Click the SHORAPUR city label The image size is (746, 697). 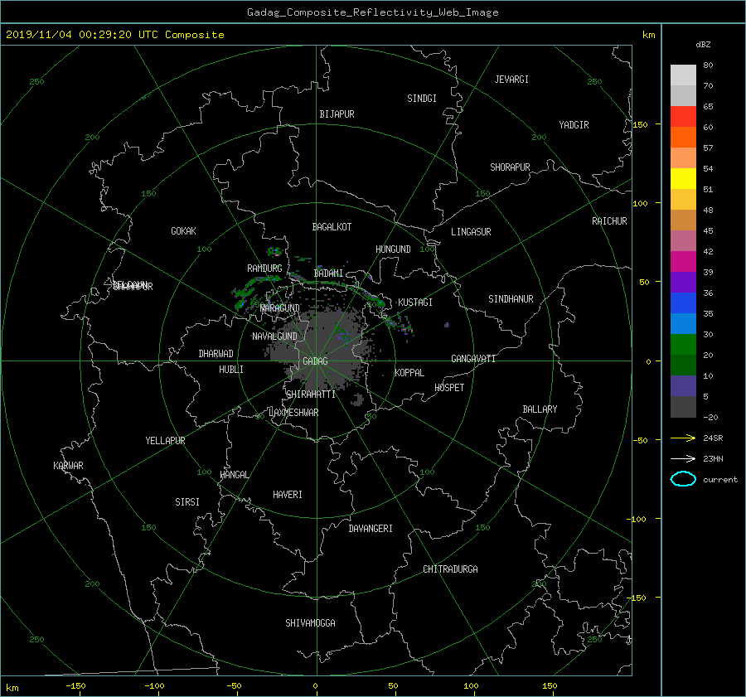pos(510,167)
